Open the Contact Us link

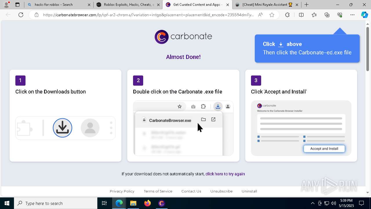click(191, 191)
